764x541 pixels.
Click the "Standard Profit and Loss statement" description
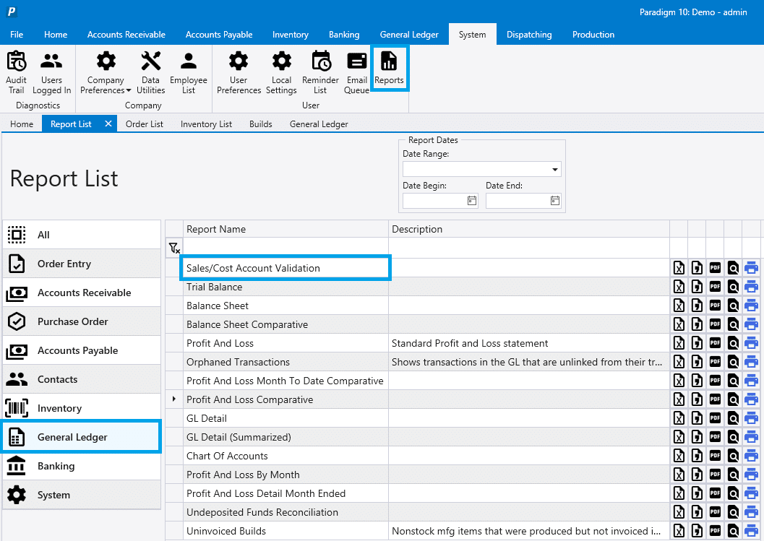point(470,343)
